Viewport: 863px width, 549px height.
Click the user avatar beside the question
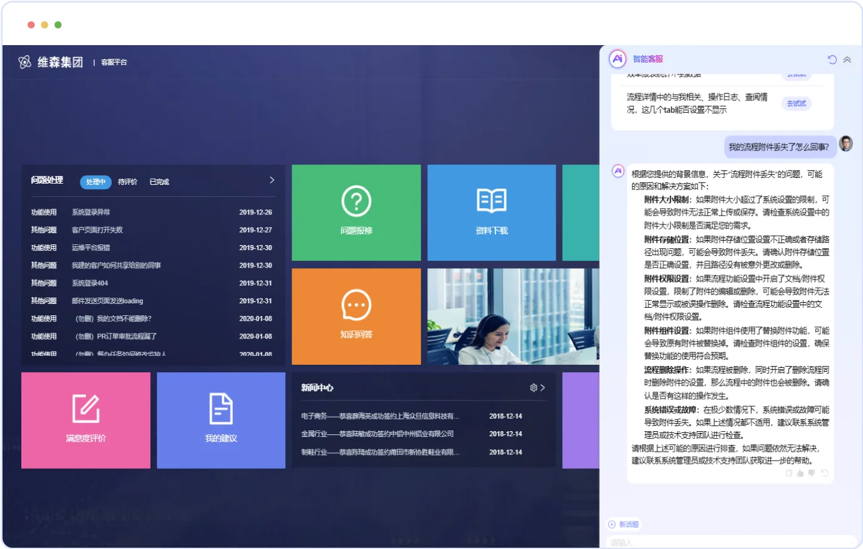[846, 144]
